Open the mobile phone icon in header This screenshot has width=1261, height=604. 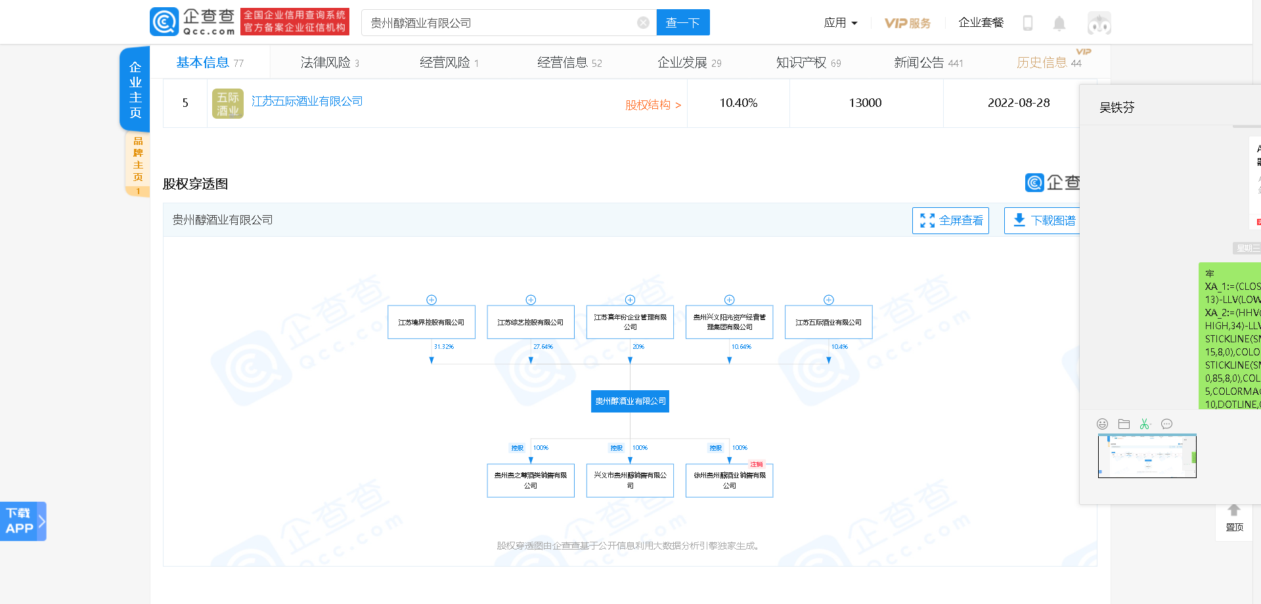(x=1028, y=23)
